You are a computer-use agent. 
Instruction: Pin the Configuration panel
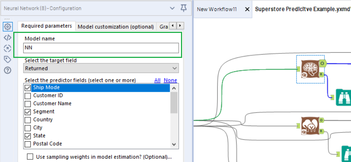(183, 8)
